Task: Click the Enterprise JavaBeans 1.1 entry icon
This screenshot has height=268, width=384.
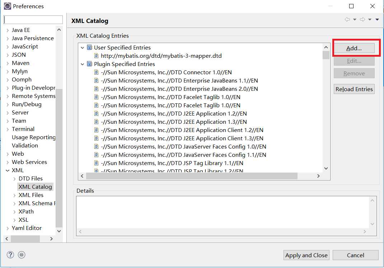Action: [97, 80]
